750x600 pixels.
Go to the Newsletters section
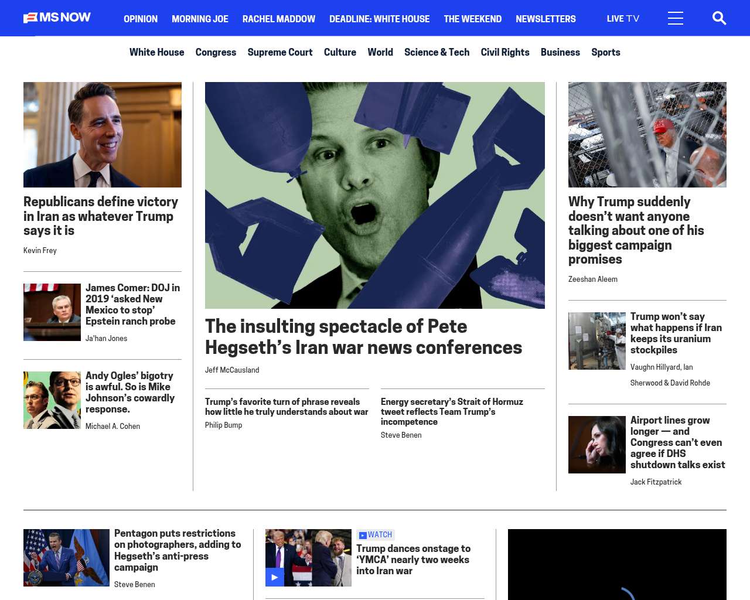point(545,19)
